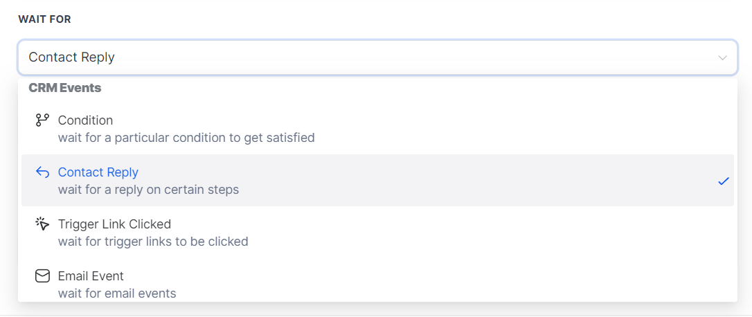752x317 pixels.
Task: Click the blue checkmark beside Contact Reply
Action: click(724, 181)
